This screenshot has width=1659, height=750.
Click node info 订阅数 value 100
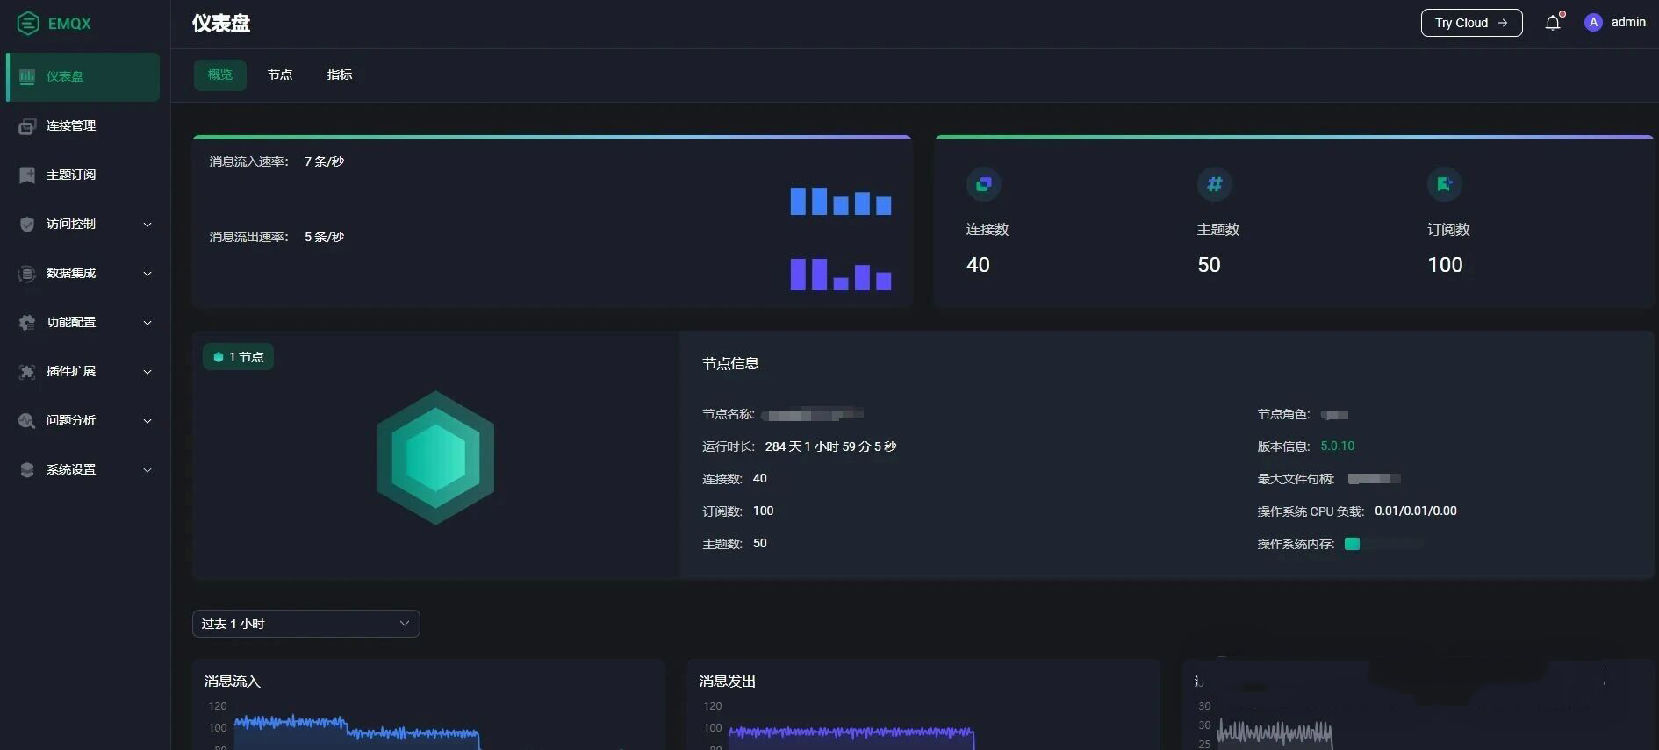(763, 511)
